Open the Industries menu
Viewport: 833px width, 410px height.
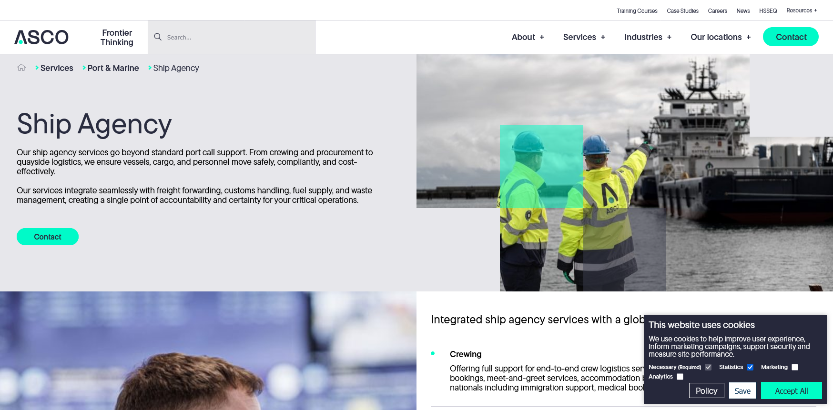pyautogui.click(x=643, y=37)
